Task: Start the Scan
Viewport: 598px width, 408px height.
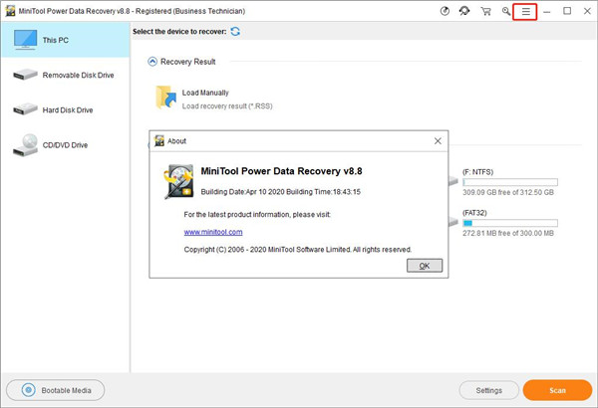Action: (x=557, y=390)
